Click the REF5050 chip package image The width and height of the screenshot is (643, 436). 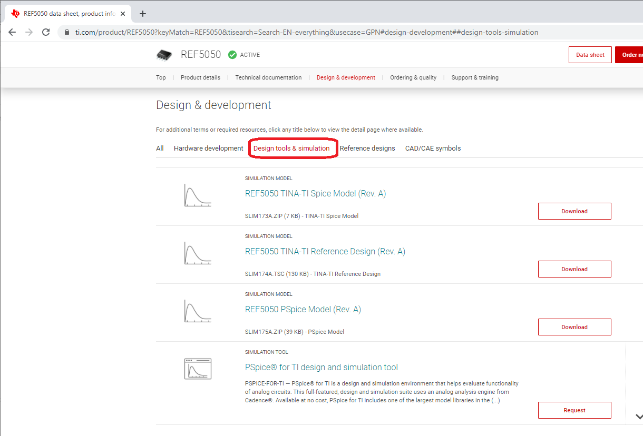(x=164, y=55)
